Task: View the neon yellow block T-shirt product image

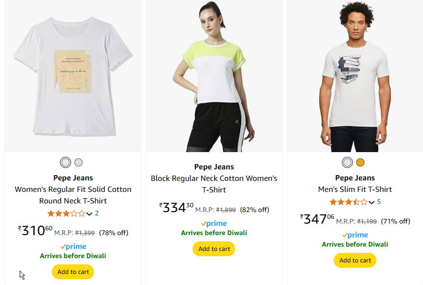Action: tap(214, 76)
